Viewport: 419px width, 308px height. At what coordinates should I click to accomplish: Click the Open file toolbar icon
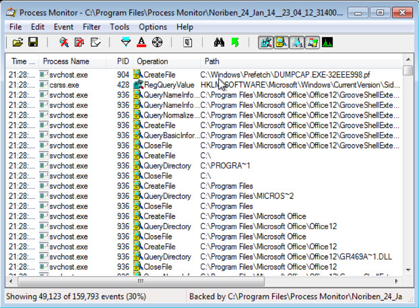pos(18,42)
